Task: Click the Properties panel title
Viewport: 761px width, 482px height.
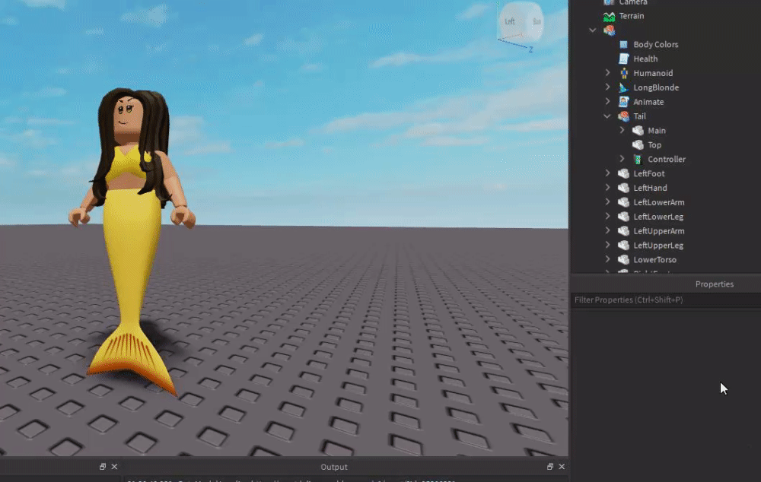Action: point(715,284)
